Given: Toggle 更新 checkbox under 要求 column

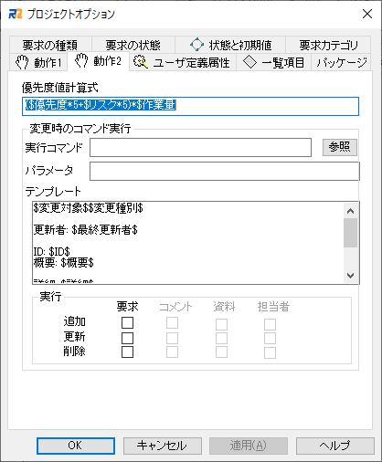Looking at the screenshot, I should 127,338.
